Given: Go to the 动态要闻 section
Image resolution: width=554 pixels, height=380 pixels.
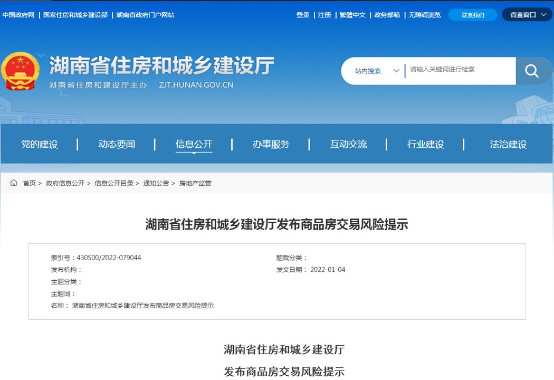Looking at the screenshot, I should (117, 144).
